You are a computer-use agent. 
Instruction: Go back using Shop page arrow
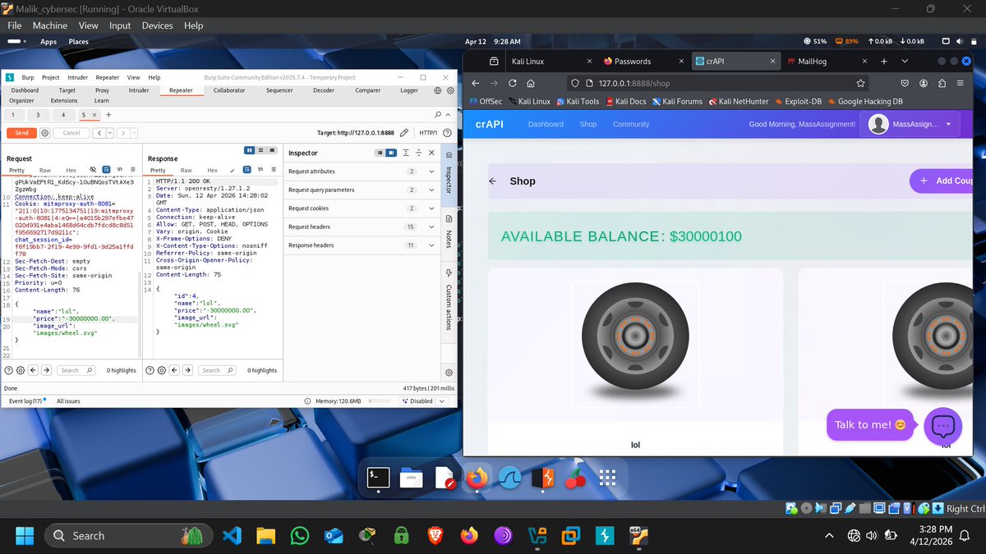pyautogui.click(x=492, y=181)
